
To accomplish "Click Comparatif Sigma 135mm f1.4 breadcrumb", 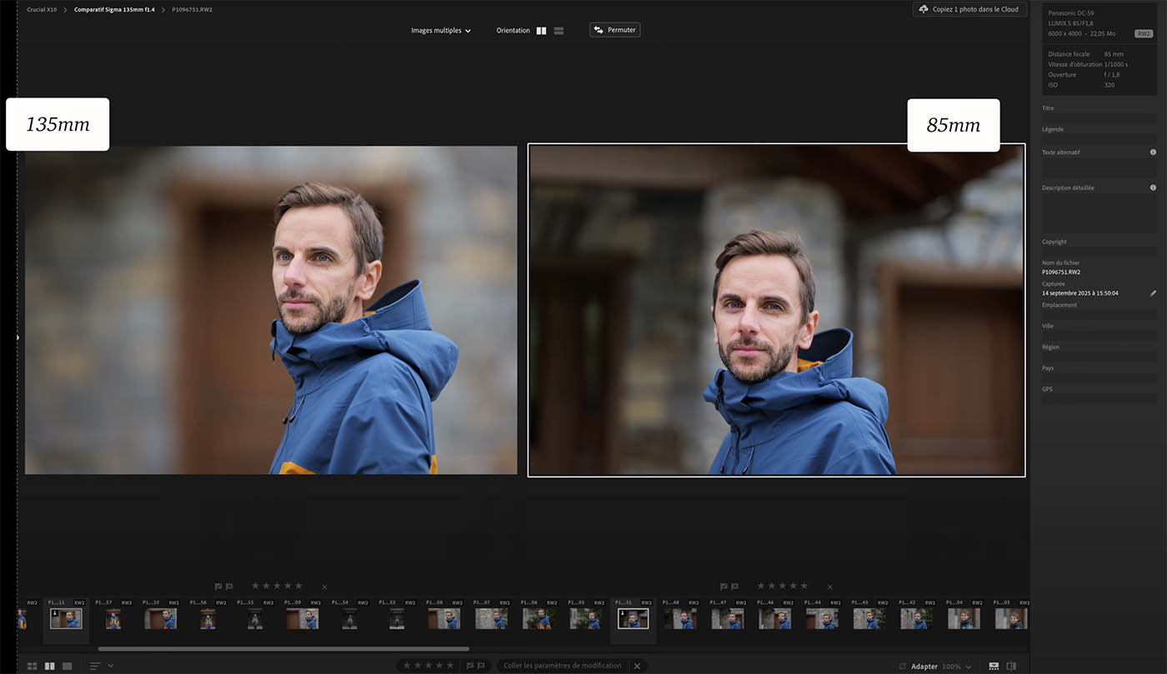I will pos(114,9).
